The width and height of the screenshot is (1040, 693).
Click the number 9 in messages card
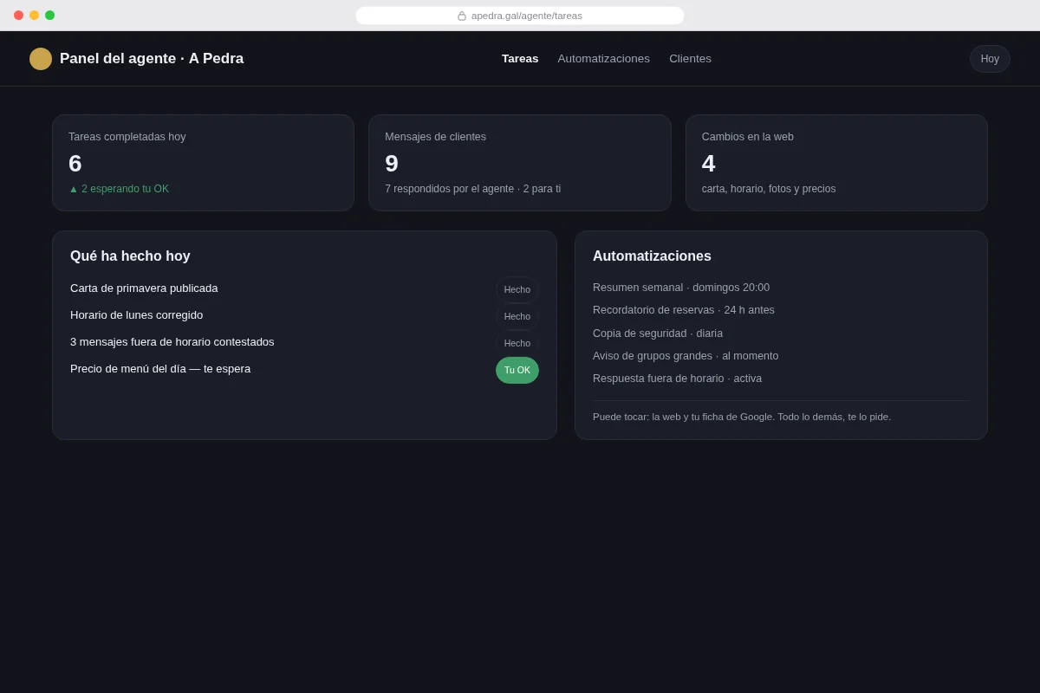(392, 164)
